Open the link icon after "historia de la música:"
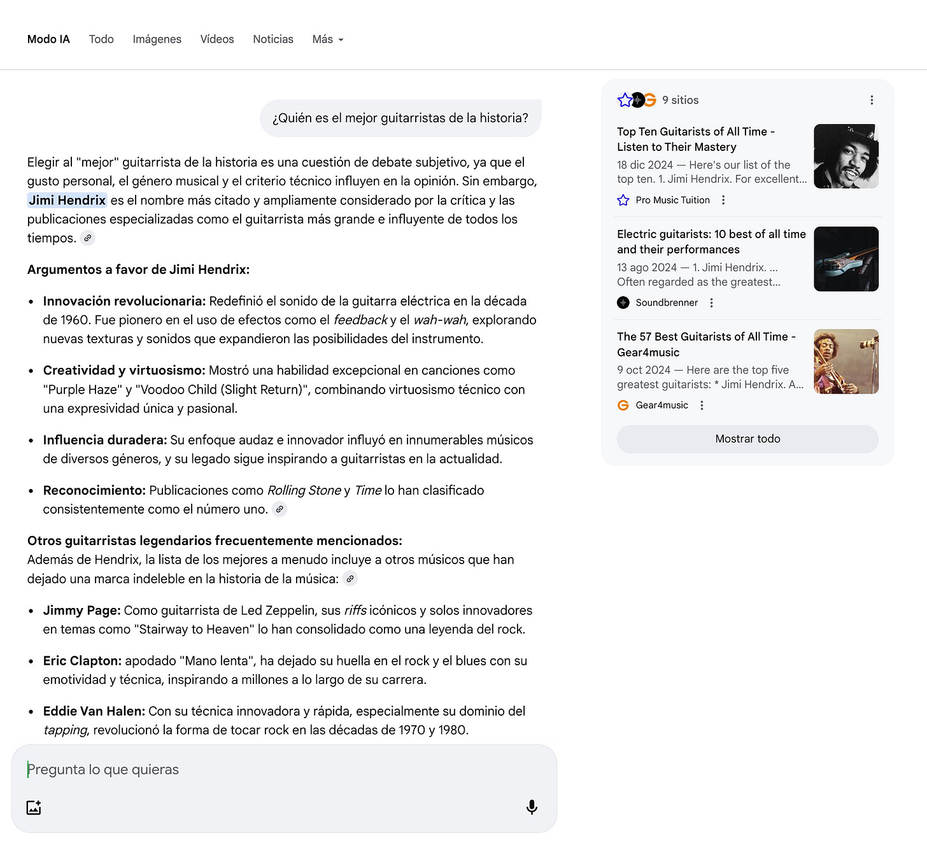The height and width of the screenshot is (843, 927). point(350,579)
